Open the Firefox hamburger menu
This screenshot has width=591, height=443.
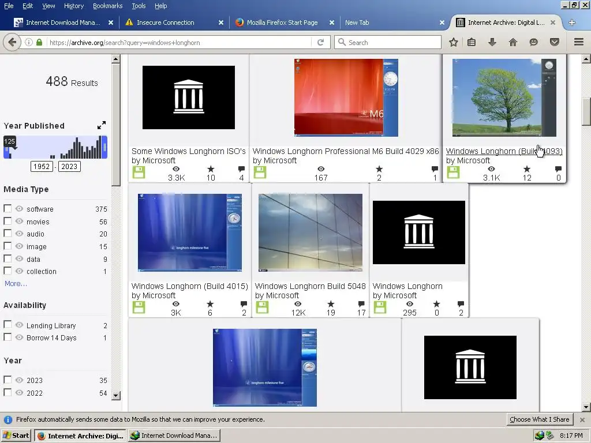click(579, 42)
